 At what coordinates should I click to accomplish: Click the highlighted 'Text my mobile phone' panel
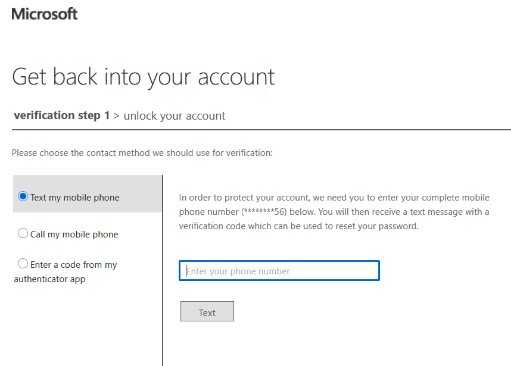coord(87,194)
